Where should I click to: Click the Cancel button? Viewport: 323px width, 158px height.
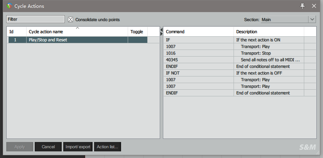[48, 147]
